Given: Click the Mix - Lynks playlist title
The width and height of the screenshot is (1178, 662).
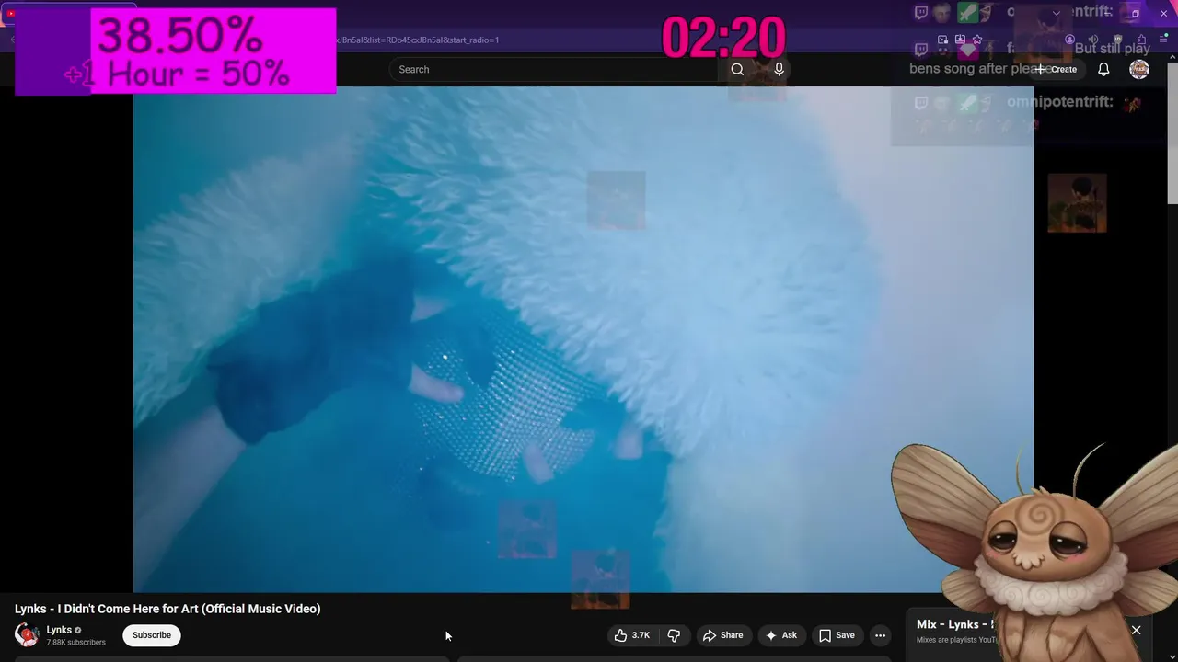Looking at the screenshot, I should 955,624.
